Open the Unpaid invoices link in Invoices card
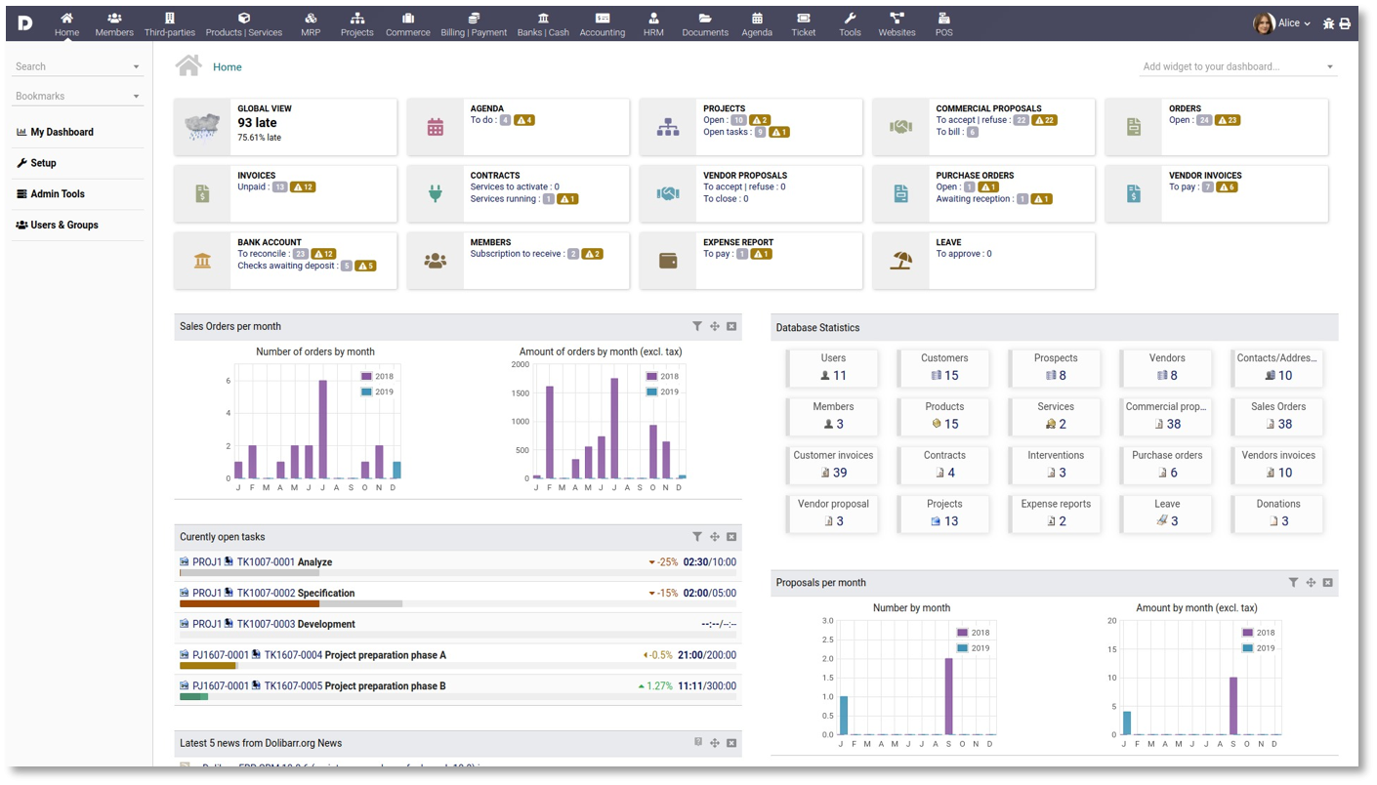This screenshot has height=785, width=1377. [x=251, y=187]
